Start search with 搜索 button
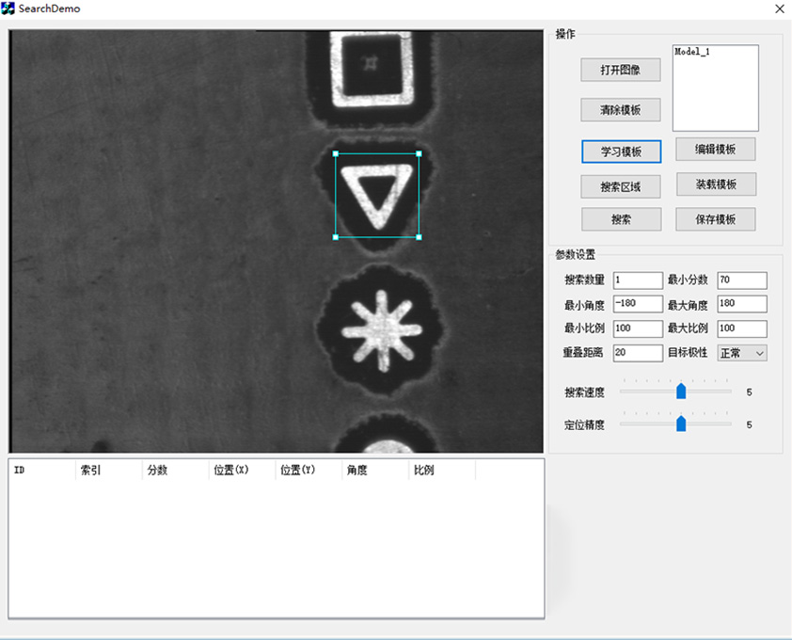Viewport: 792px width, 640px height. pyautogui.click(x=620, y=219)
